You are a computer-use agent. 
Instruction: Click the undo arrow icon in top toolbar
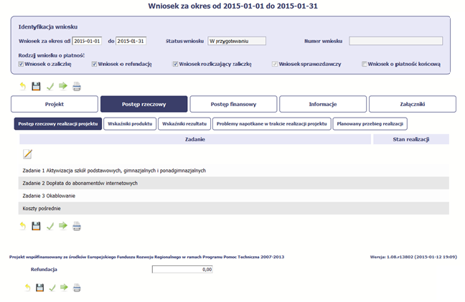(x=23, y=86)
